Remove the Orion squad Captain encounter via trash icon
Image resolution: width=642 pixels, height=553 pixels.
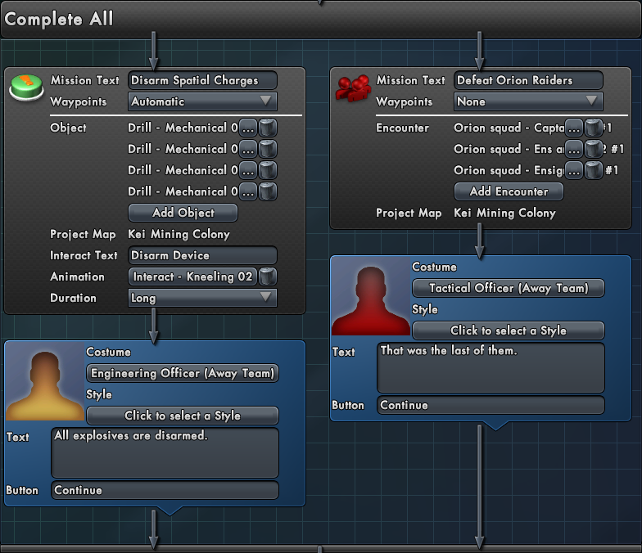(x=594, y=128)
